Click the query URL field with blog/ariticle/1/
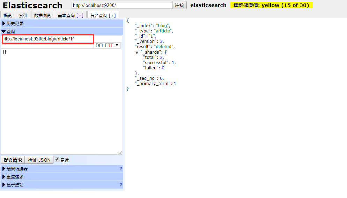The height and width of the screenshot is (198, 347). [62, 39]
